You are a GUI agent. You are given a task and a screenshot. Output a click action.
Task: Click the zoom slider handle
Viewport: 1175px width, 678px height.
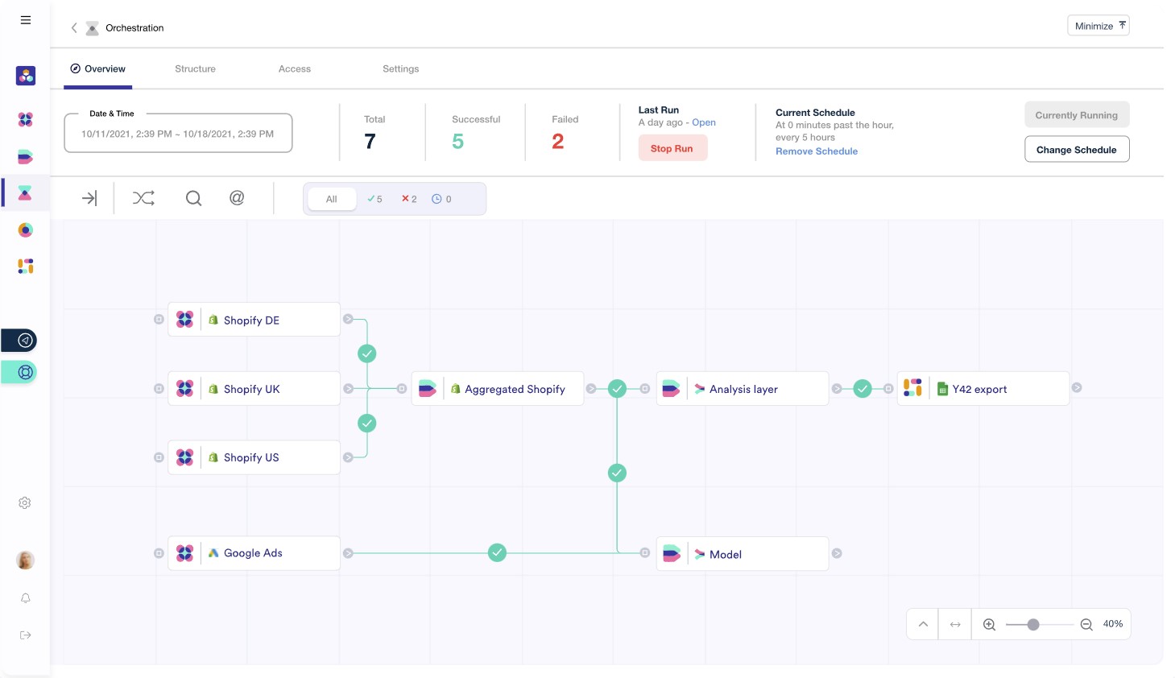[x=1033, y=625]
